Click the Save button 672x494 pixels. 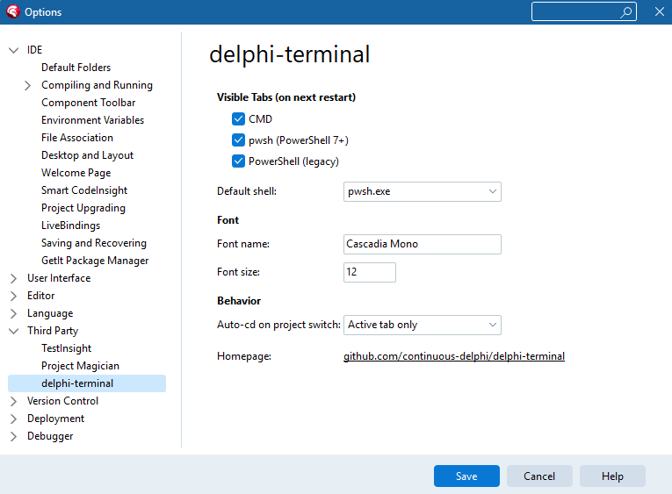coord(466,476)
